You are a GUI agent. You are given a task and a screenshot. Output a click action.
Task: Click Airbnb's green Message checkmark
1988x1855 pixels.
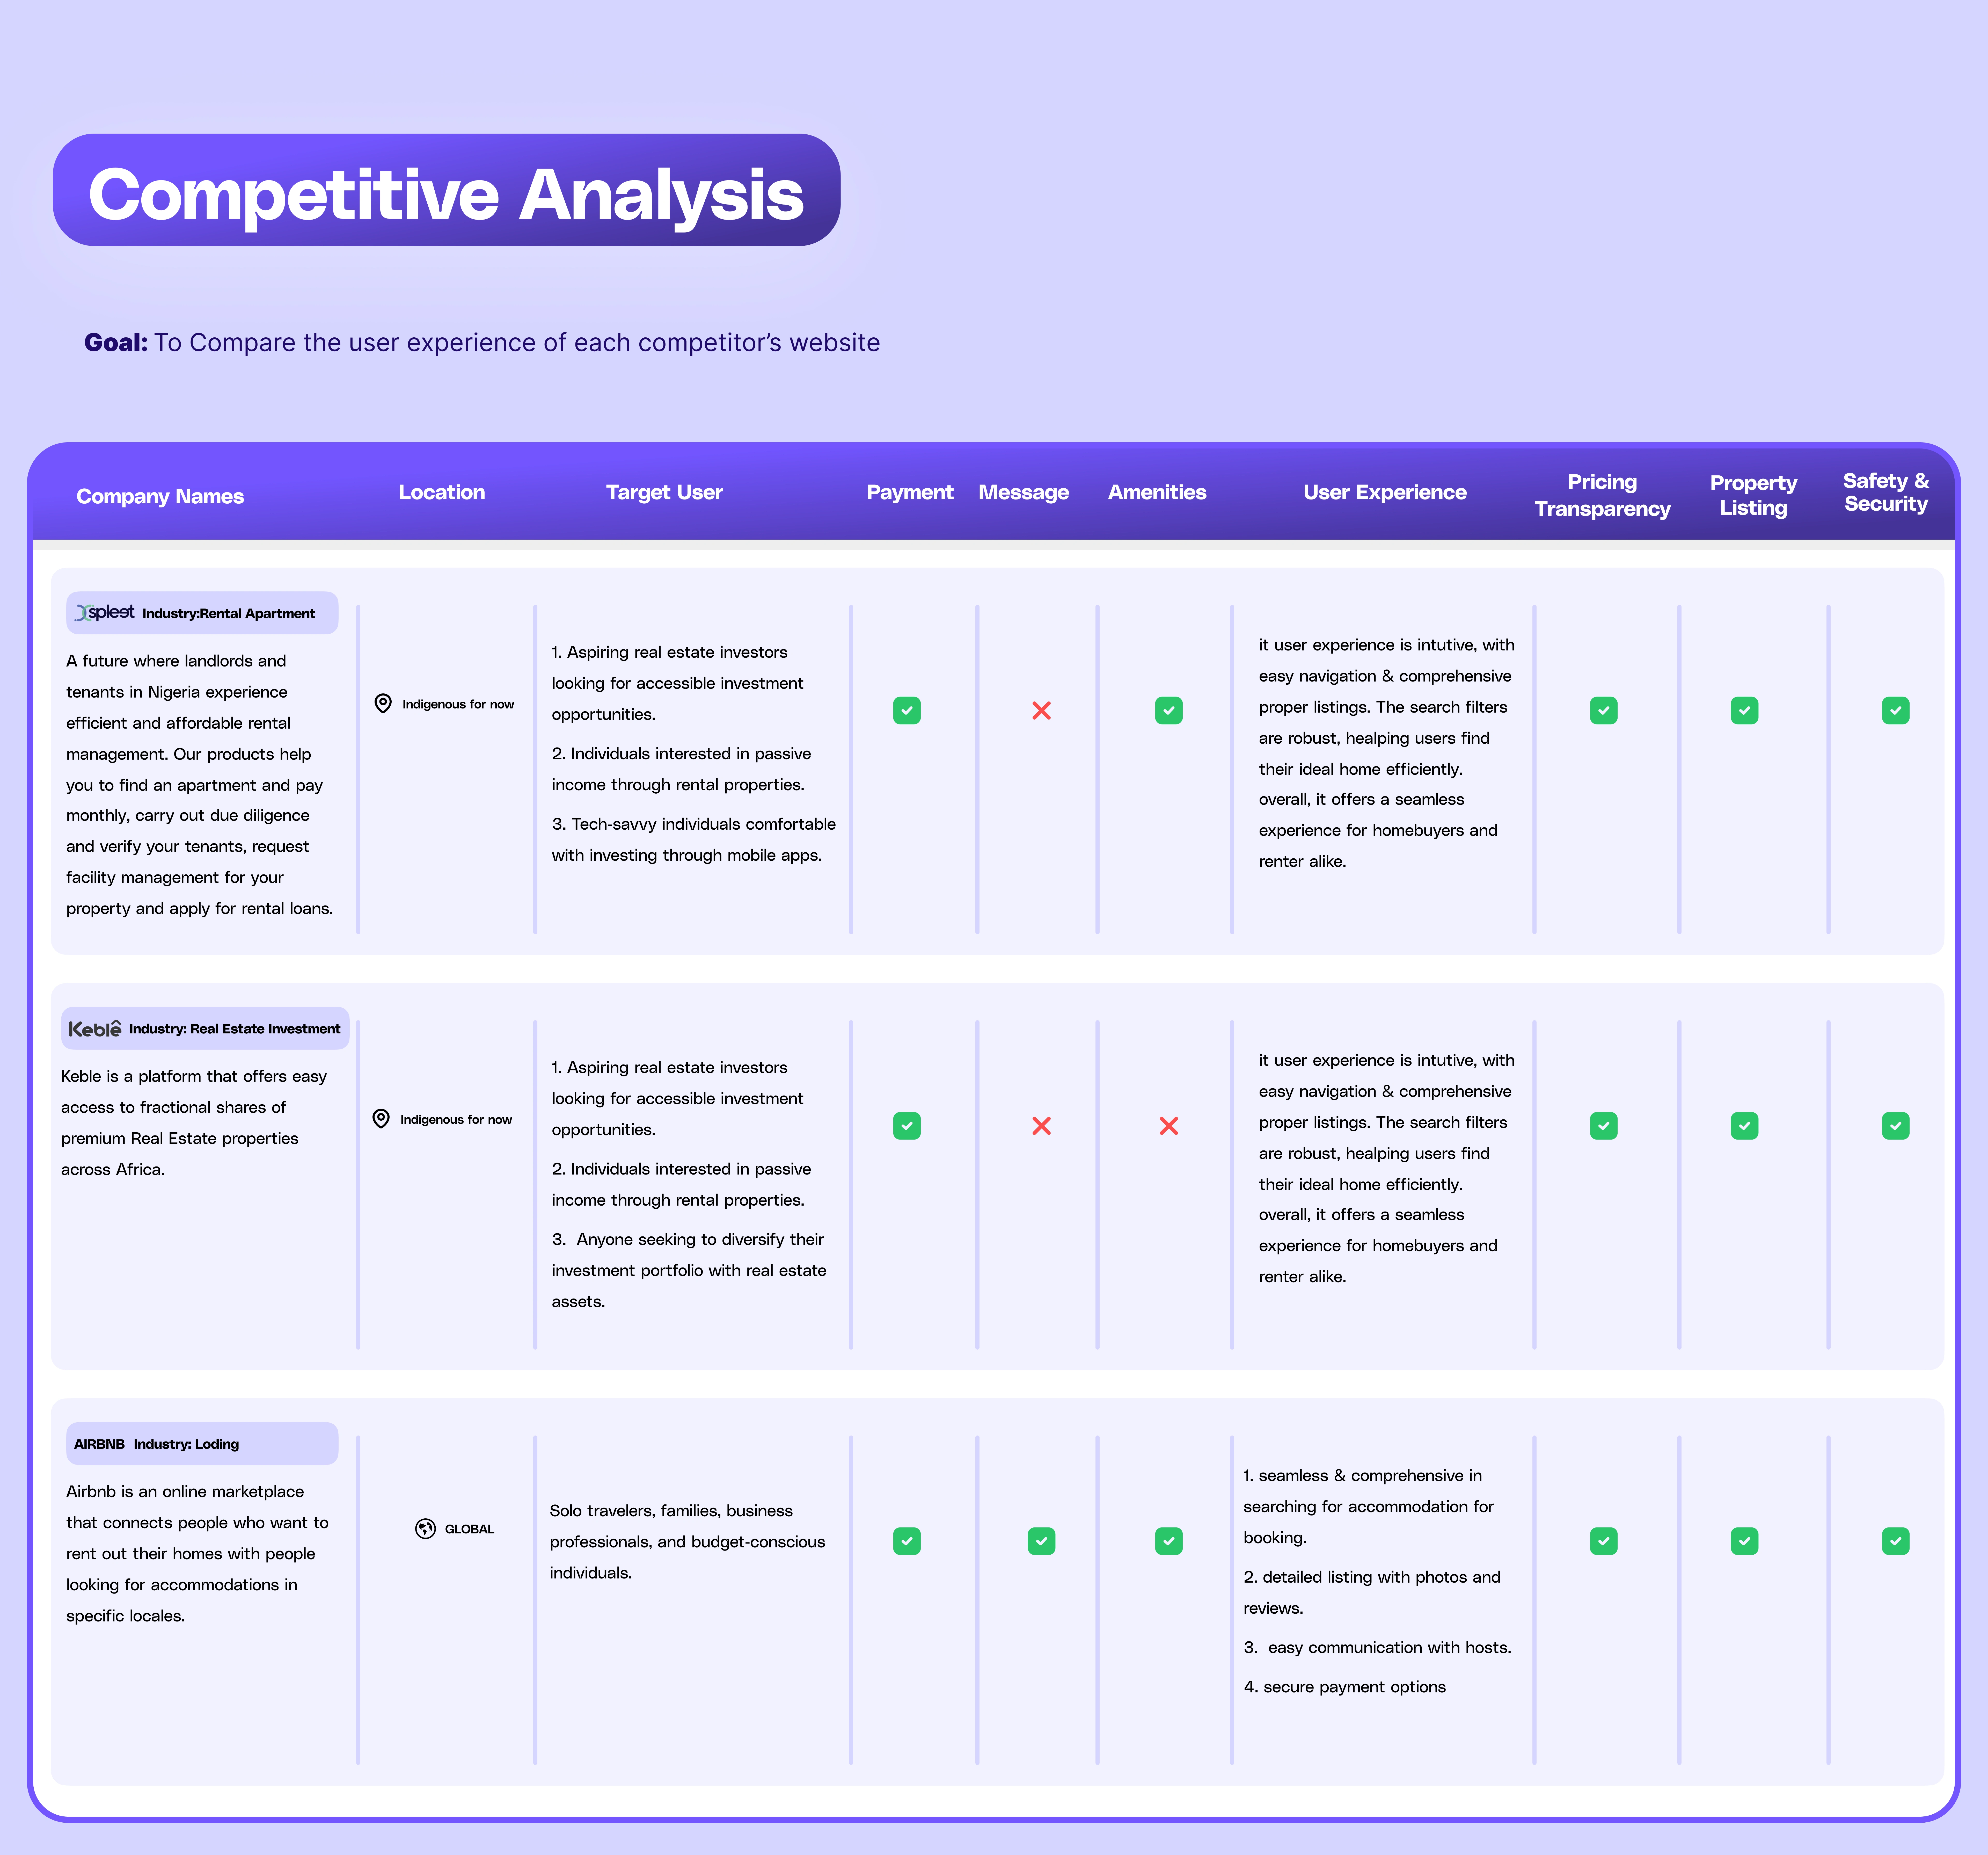tap(1041, 1541)
